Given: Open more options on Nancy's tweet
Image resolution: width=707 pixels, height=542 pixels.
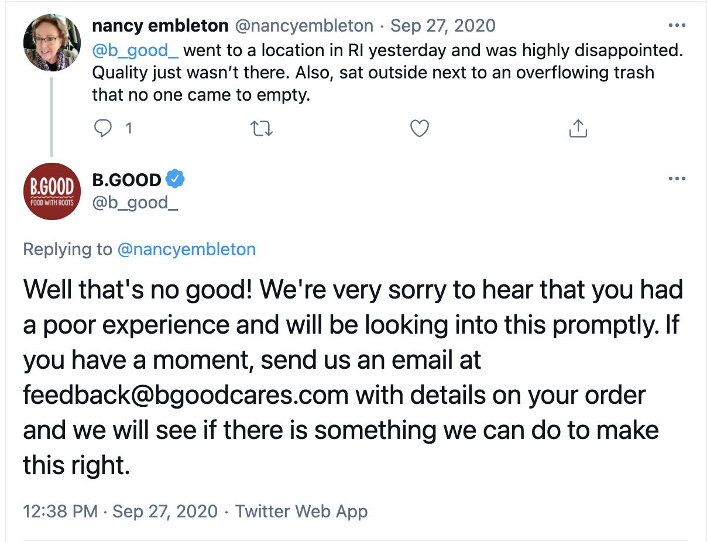Looking at the screenshot, I should pyautogui.click(x=677, y=26).
